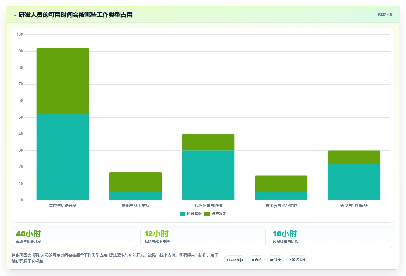Viewport: 406px width, 276px height.
Task: Click the x-axis label 缺陷与线上支持
Action: (x=136, y=206)
